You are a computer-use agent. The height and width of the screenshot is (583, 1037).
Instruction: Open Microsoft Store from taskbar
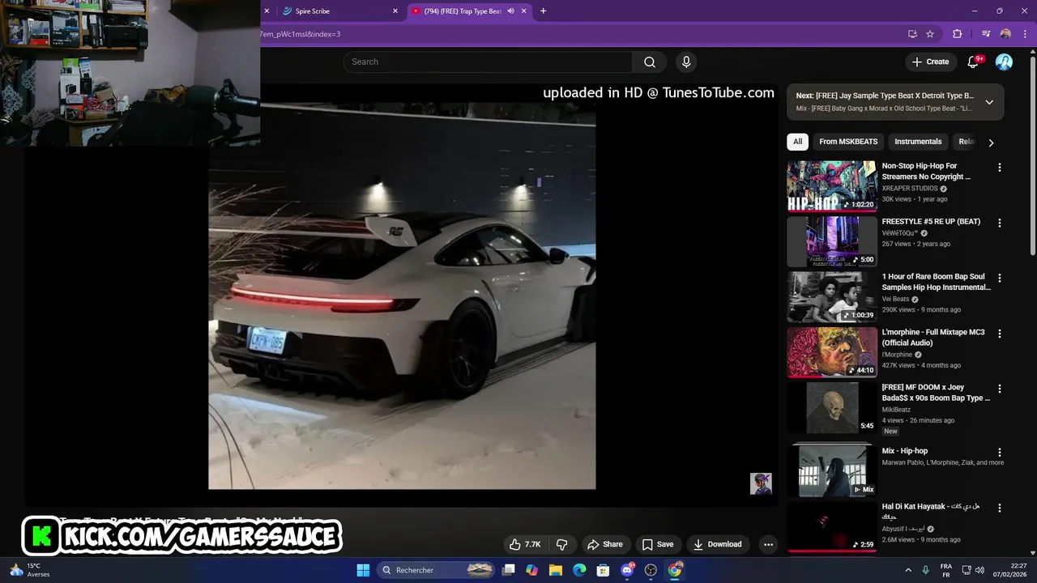pyautogui.click(x=603, y=570)
